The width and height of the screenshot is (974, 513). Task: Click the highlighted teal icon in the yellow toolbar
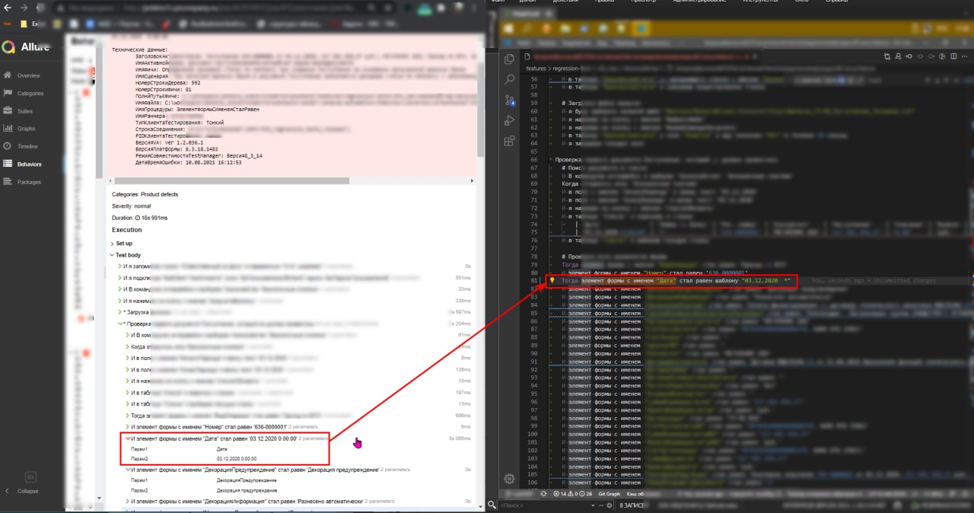pyautogui.click(x=642, y=28)
